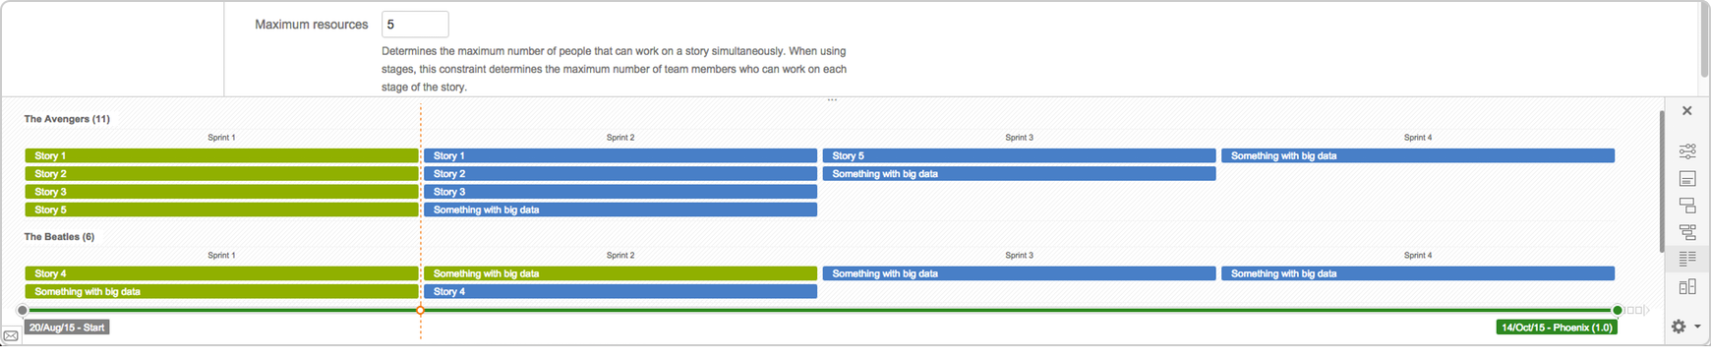This screenshot has height=359, width=1711.
Task: Open the columns board view icon
Action: click(1687, 286)
